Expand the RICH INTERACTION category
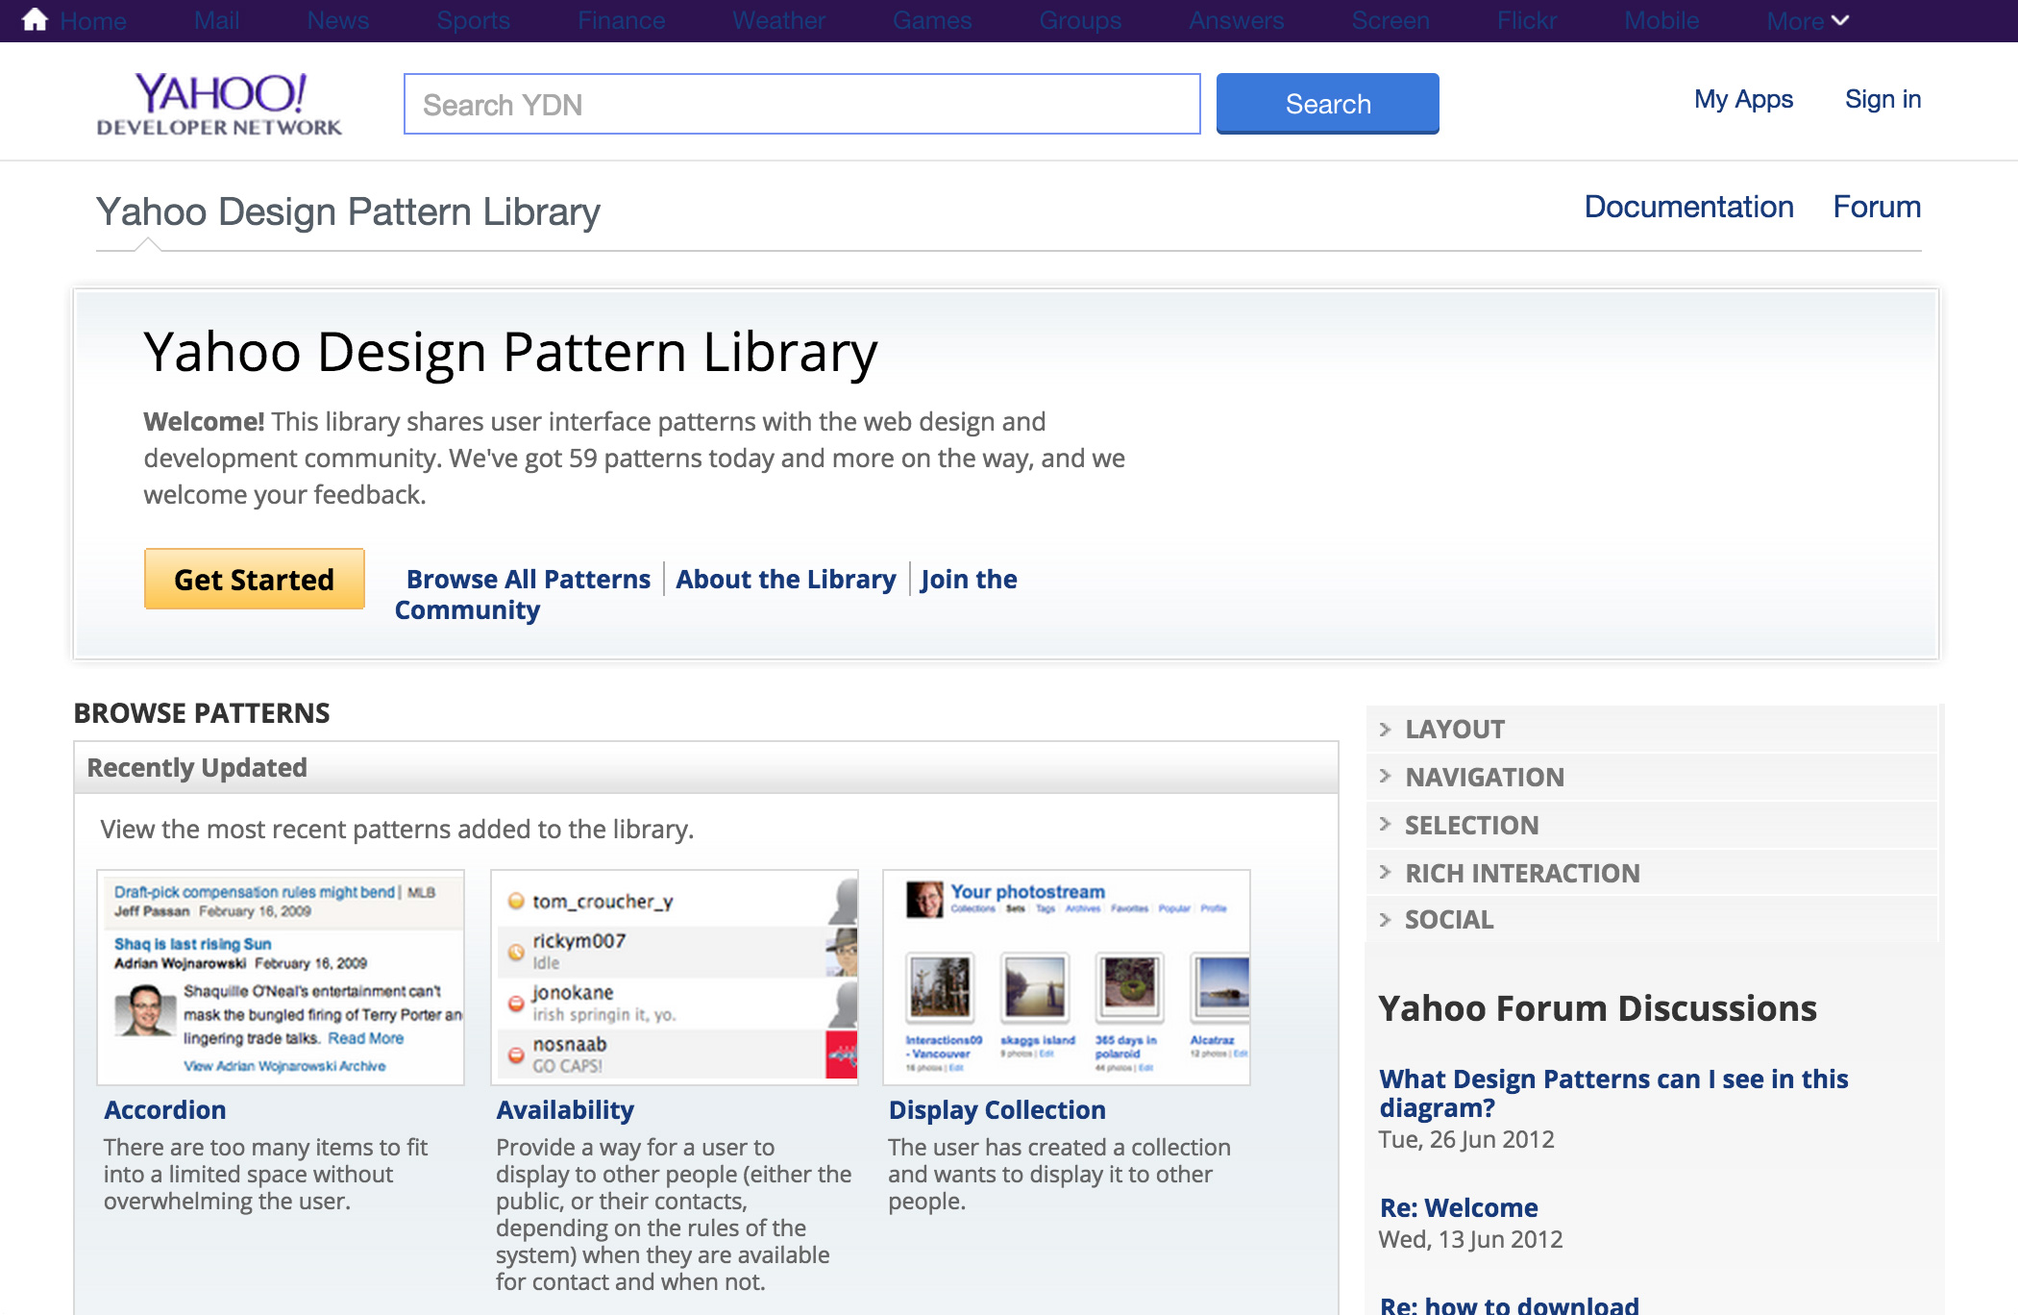This screenshot has height=1315, width=2018. (1521, 874)
